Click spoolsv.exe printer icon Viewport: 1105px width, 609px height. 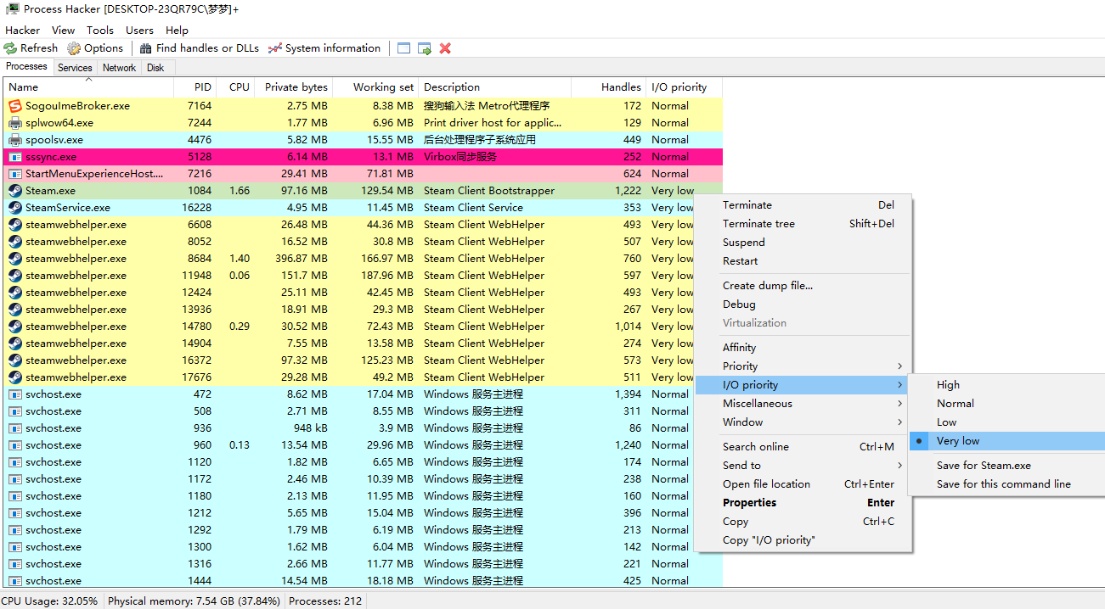click(x=15, y=140)
